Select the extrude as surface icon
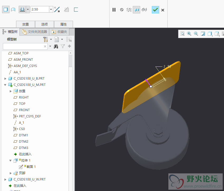224x191 pixels. 13,9
